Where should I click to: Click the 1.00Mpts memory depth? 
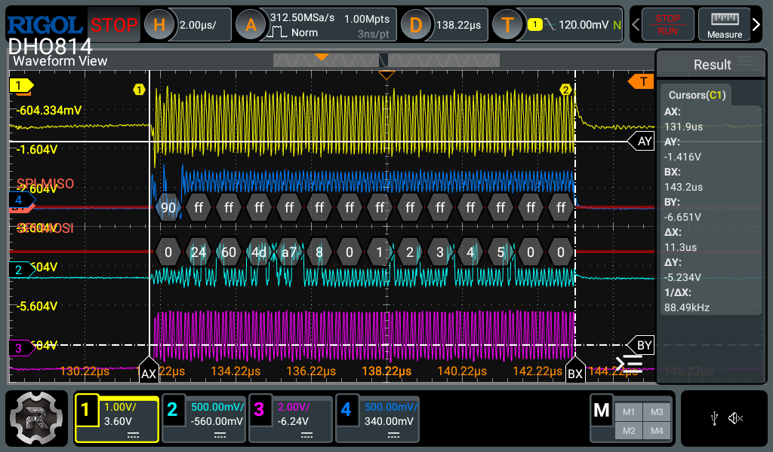pyautogui.click(x=367, y=19)
